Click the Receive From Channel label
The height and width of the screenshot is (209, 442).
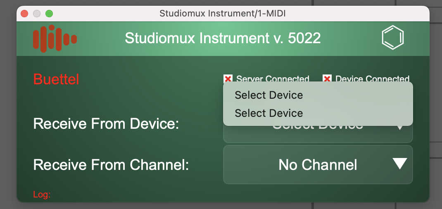[x=111, y=165]
